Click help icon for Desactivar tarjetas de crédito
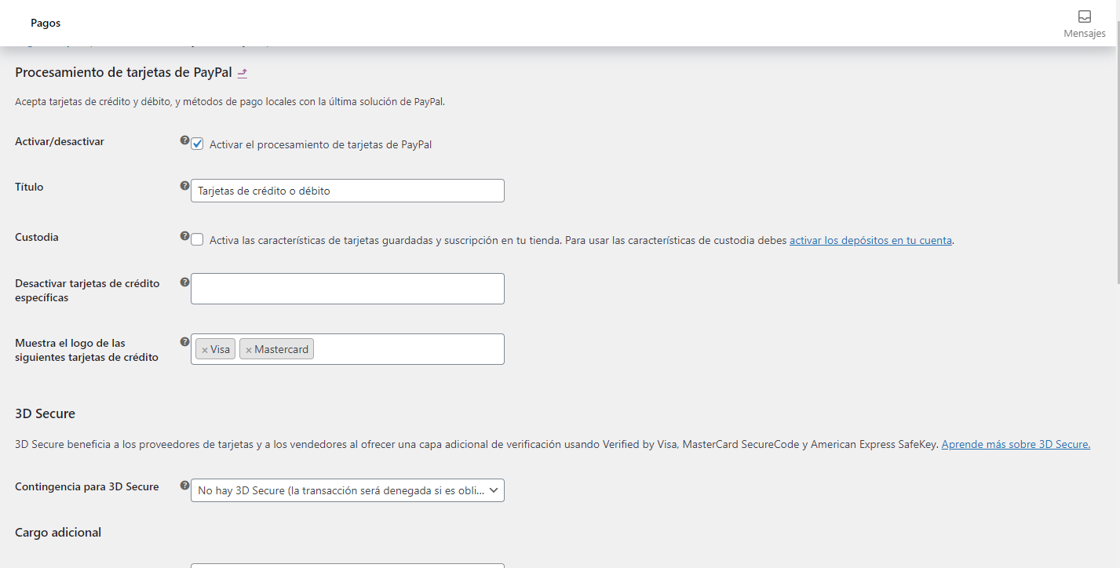The height and width of the screenshot is (568, 1120). 184,282
